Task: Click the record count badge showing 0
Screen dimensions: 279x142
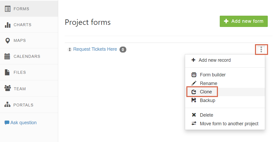Action: coord(123,50)
